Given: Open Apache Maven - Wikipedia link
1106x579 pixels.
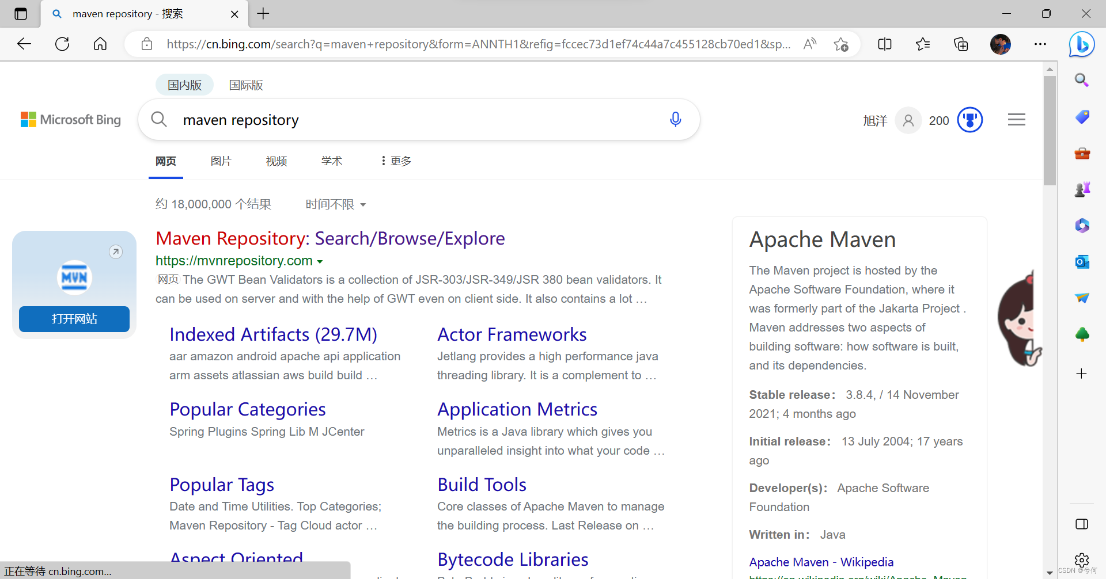Looking at the screenshot, I should [821, 562].
